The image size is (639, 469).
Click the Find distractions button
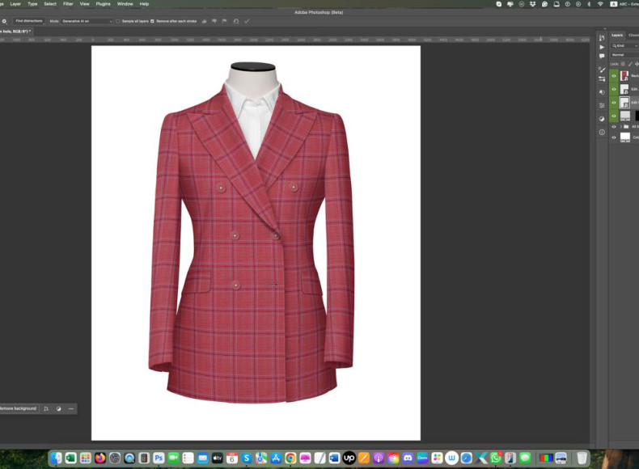click(29, 21)
